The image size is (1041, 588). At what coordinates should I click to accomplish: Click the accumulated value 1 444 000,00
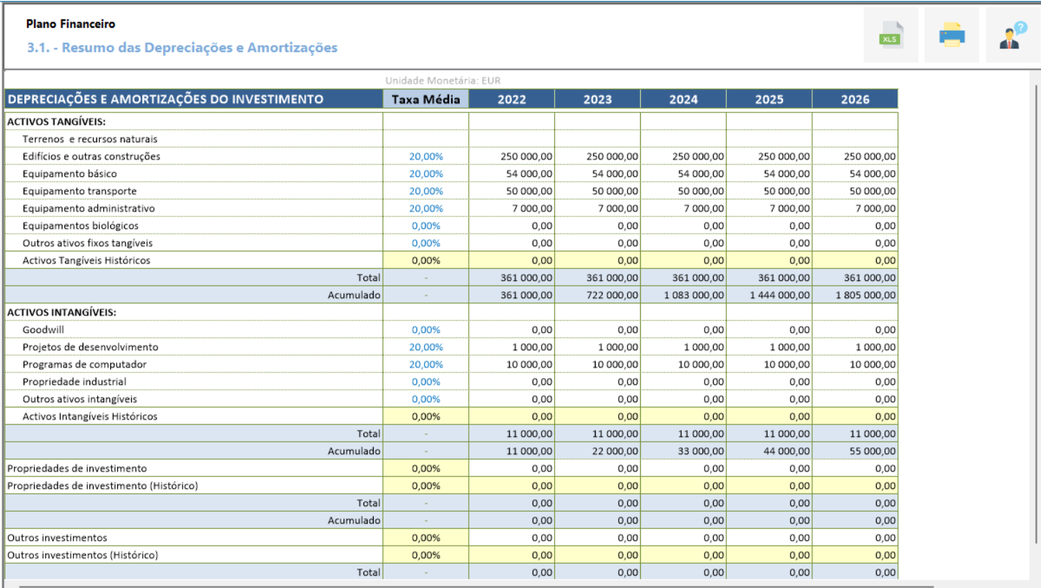click(780, 295)
